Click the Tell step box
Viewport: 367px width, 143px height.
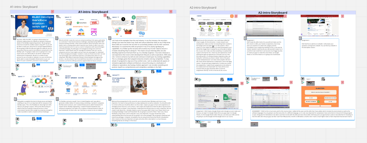[x=202, y=23]
